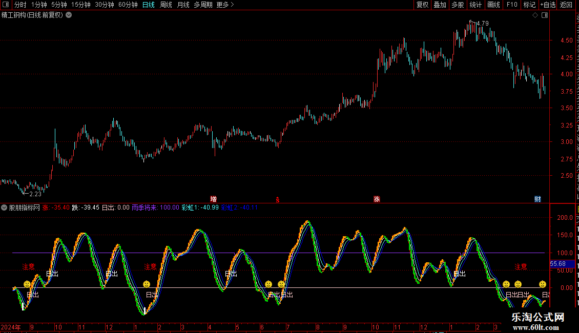Click the 日出: 0.00 indicator value
579x333 pixels.
116,207
